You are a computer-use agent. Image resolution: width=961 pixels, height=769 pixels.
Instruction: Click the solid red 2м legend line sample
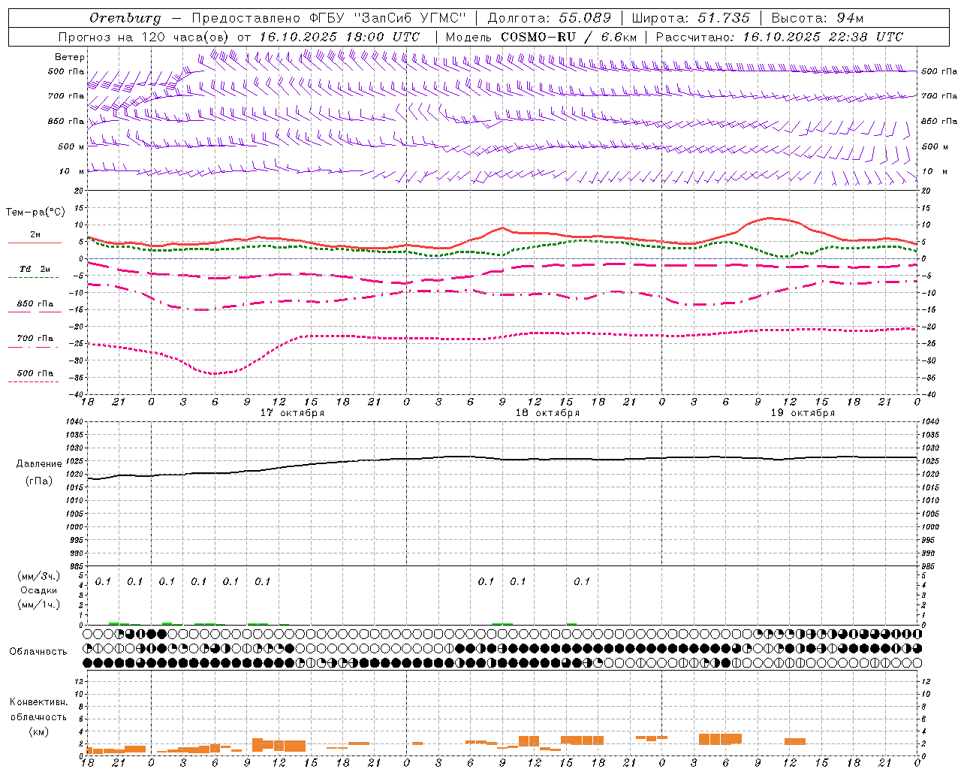[35, 243]
